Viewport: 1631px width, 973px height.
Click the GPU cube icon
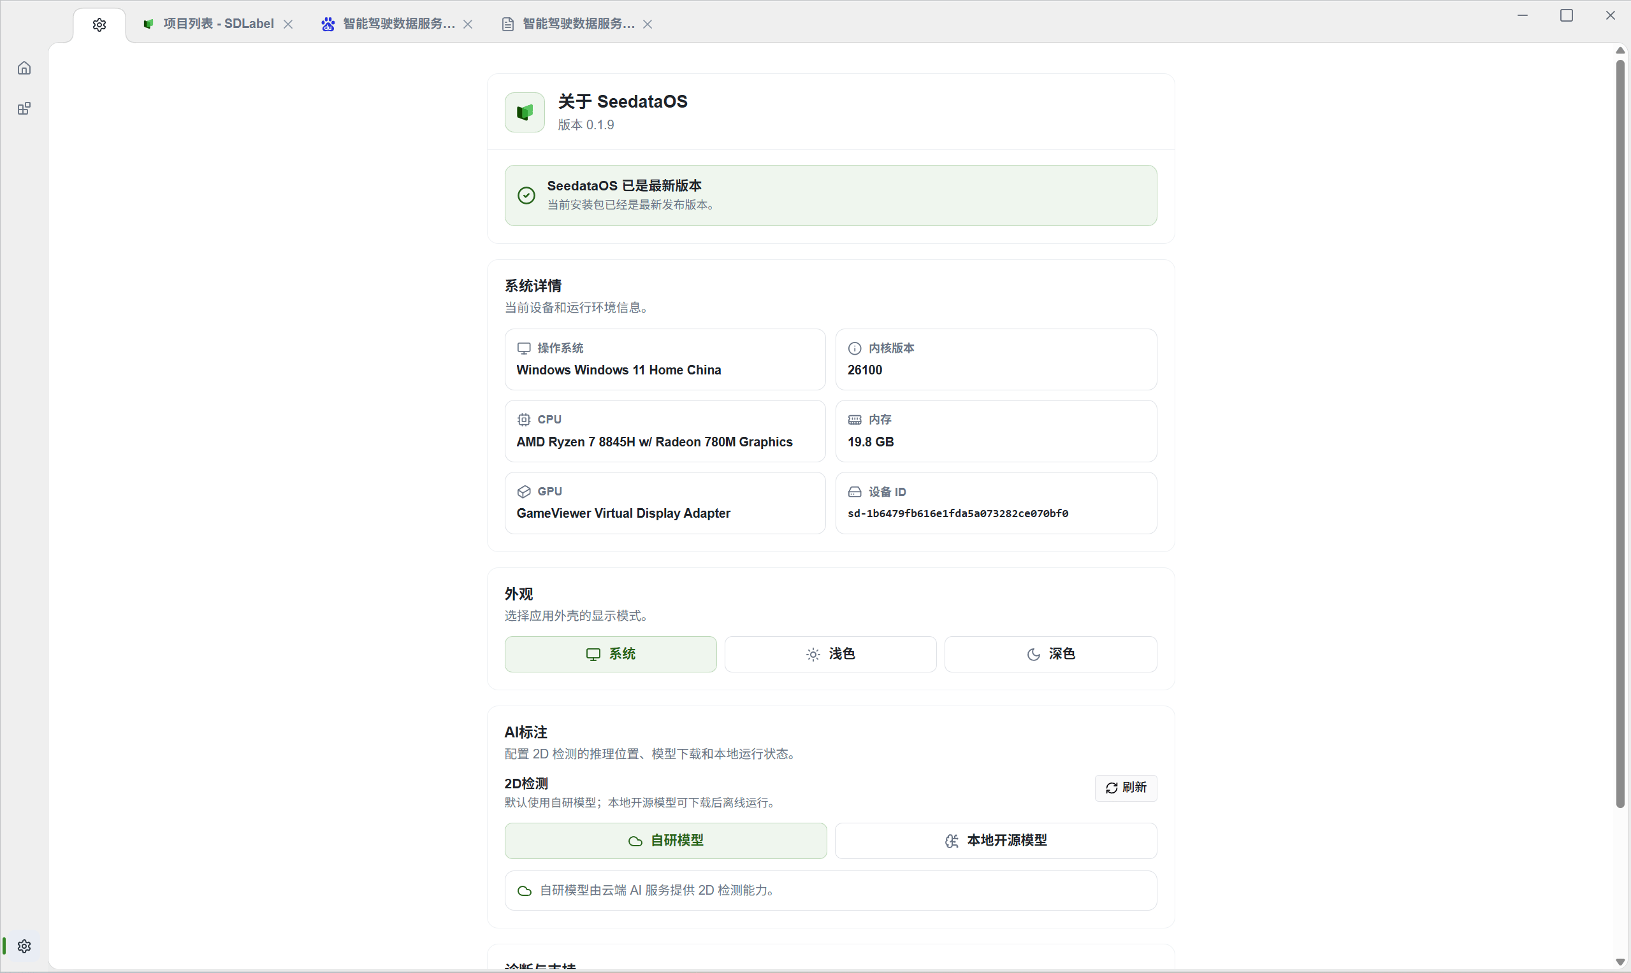coord(523,492)
